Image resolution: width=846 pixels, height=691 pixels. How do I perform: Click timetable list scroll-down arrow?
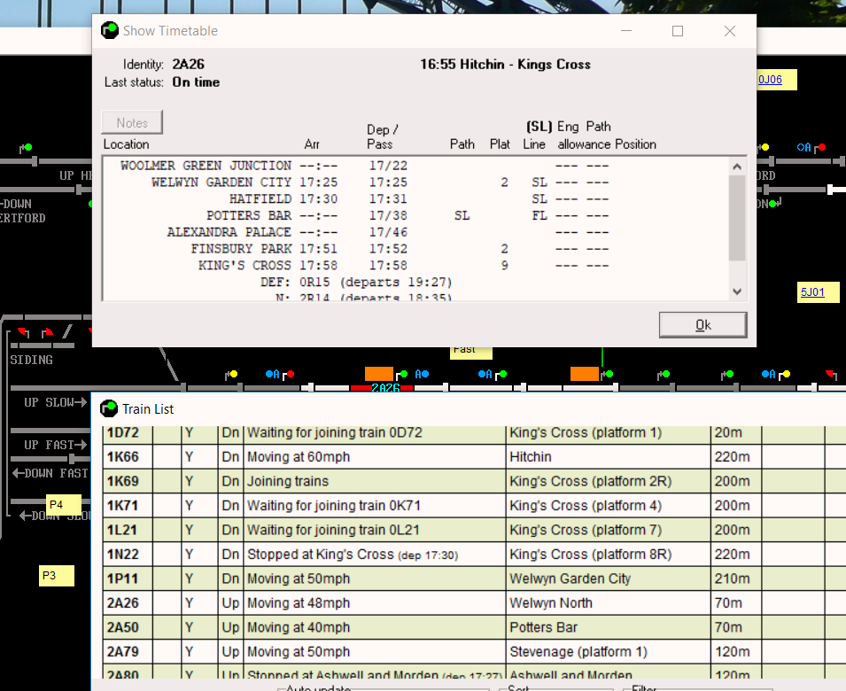tap(737, 291)
